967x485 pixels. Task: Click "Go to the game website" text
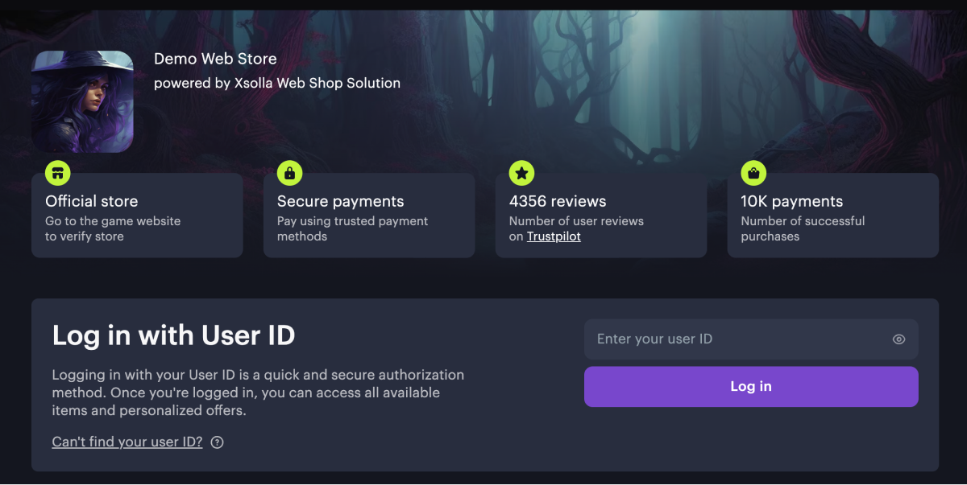click(x=113, y=221)
